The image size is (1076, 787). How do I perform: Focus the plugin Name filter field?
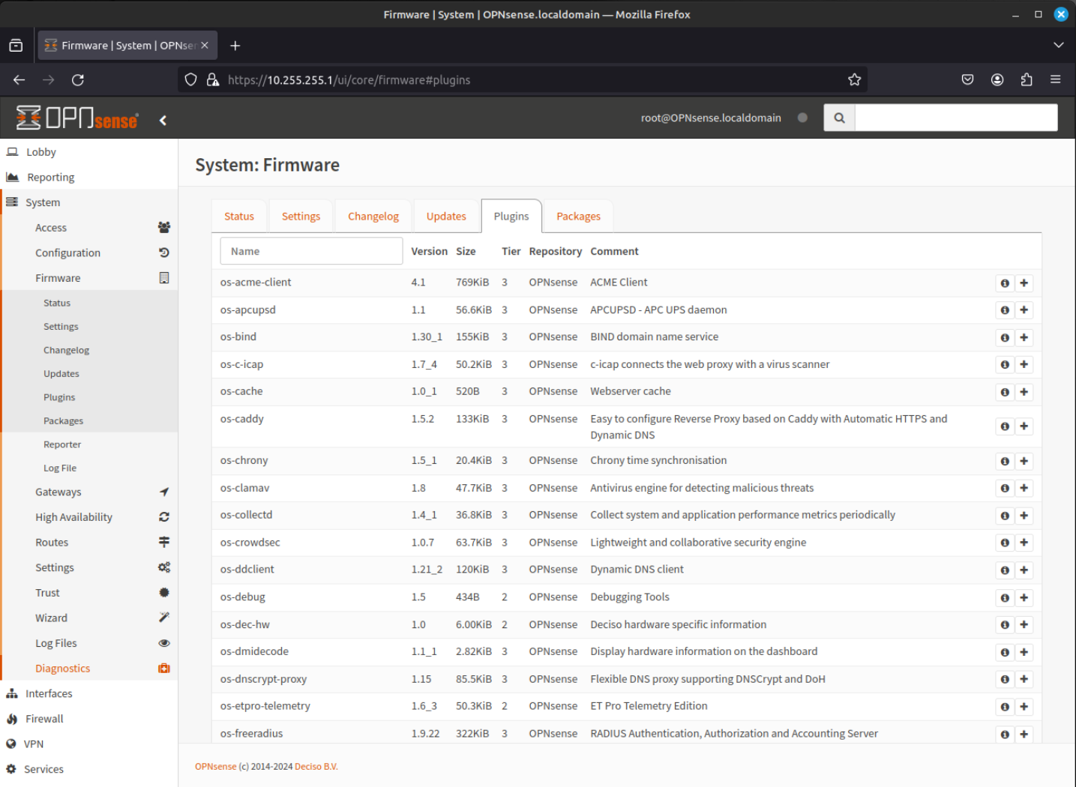click(x=311, y=252)
